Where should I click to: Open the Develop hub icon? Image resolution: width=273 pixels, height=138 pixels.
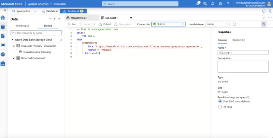tap(3, 36)
